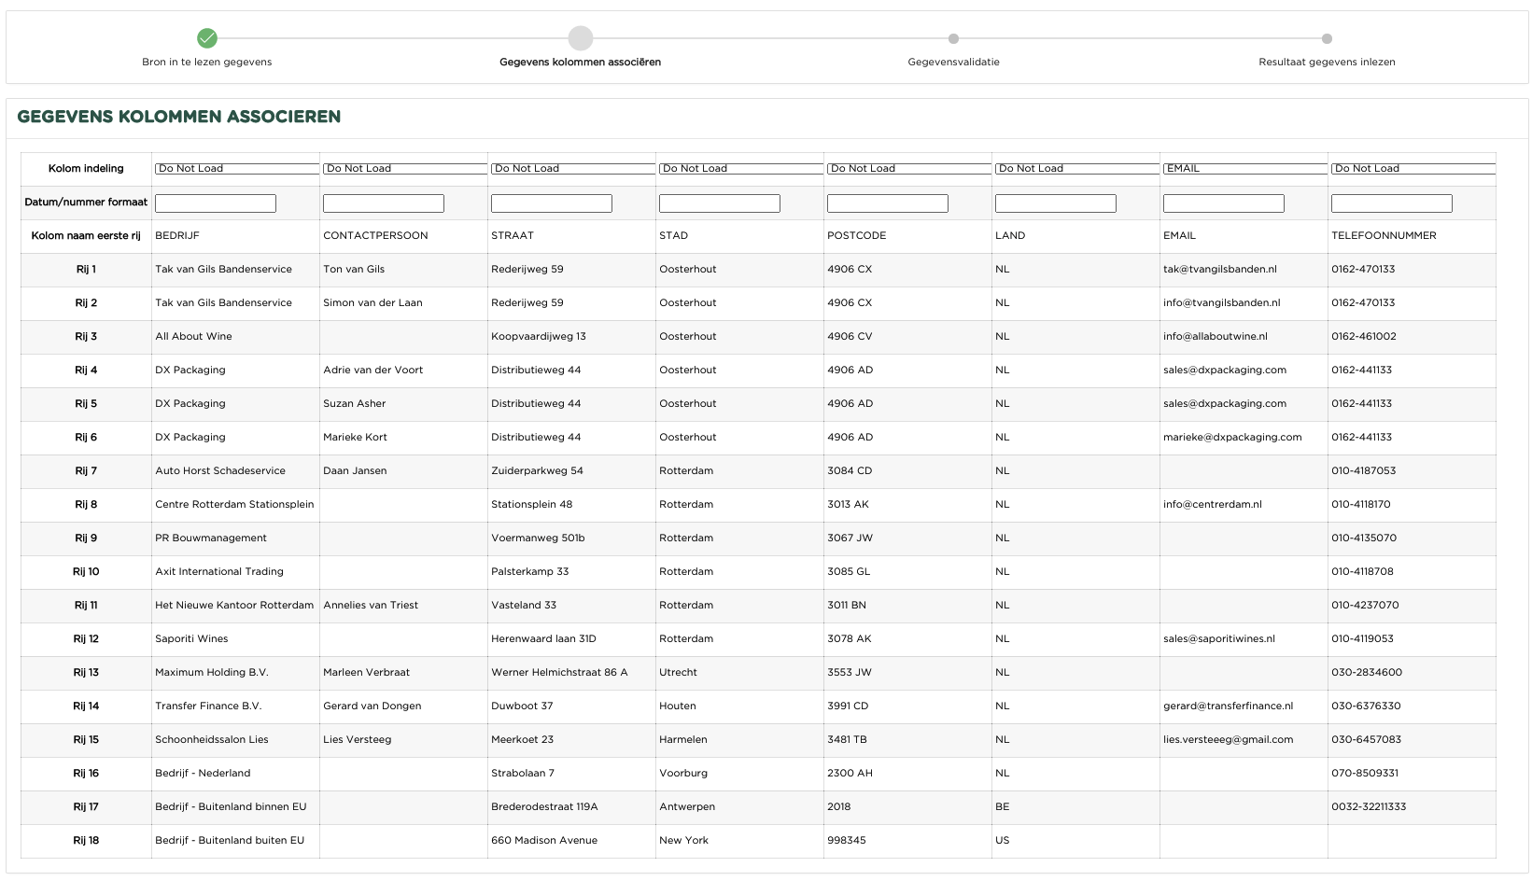Open the EMAIL column mapping dropdown
Image resolution: width=1532 pixels, height=881 pixels.
coord(1244,169)
